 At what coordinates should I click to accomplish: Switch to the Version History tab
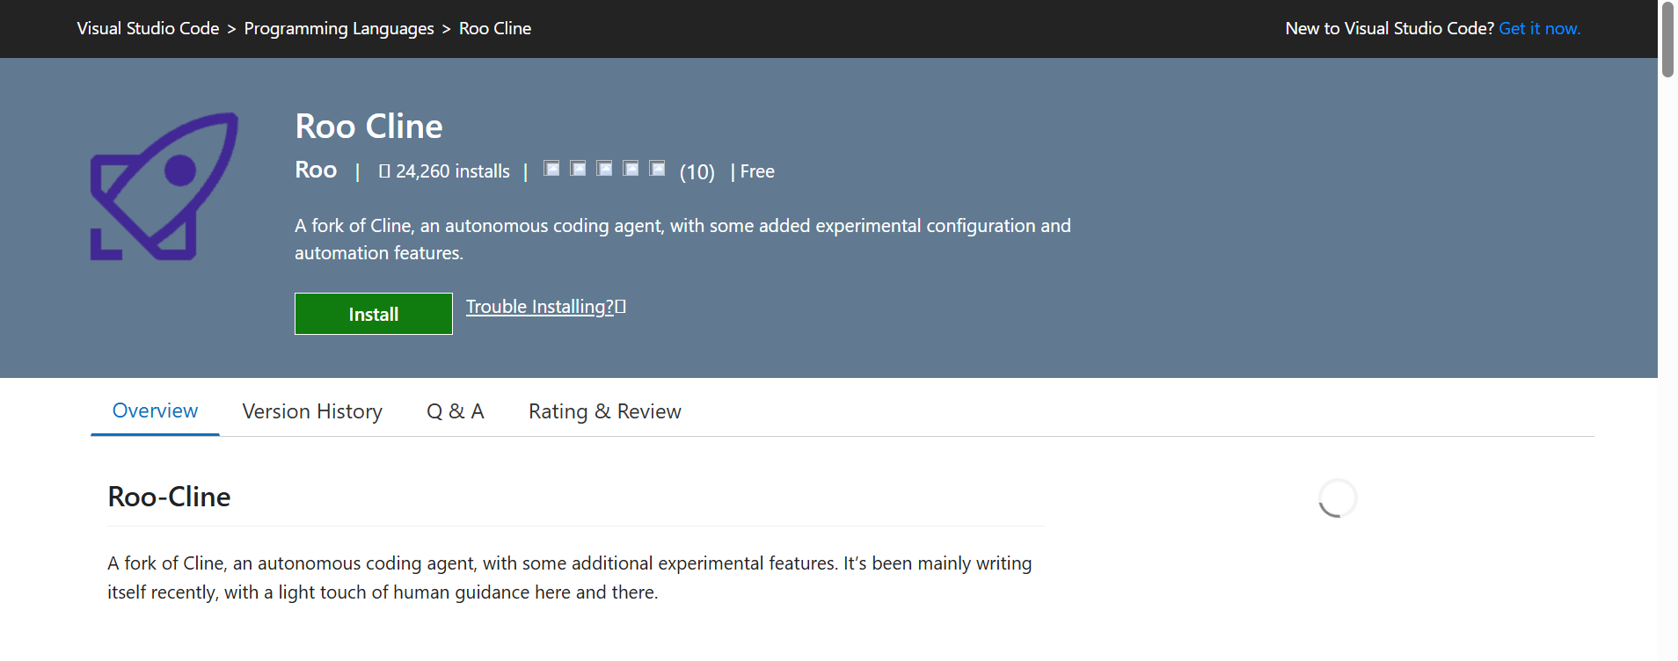tap(312, 411)
